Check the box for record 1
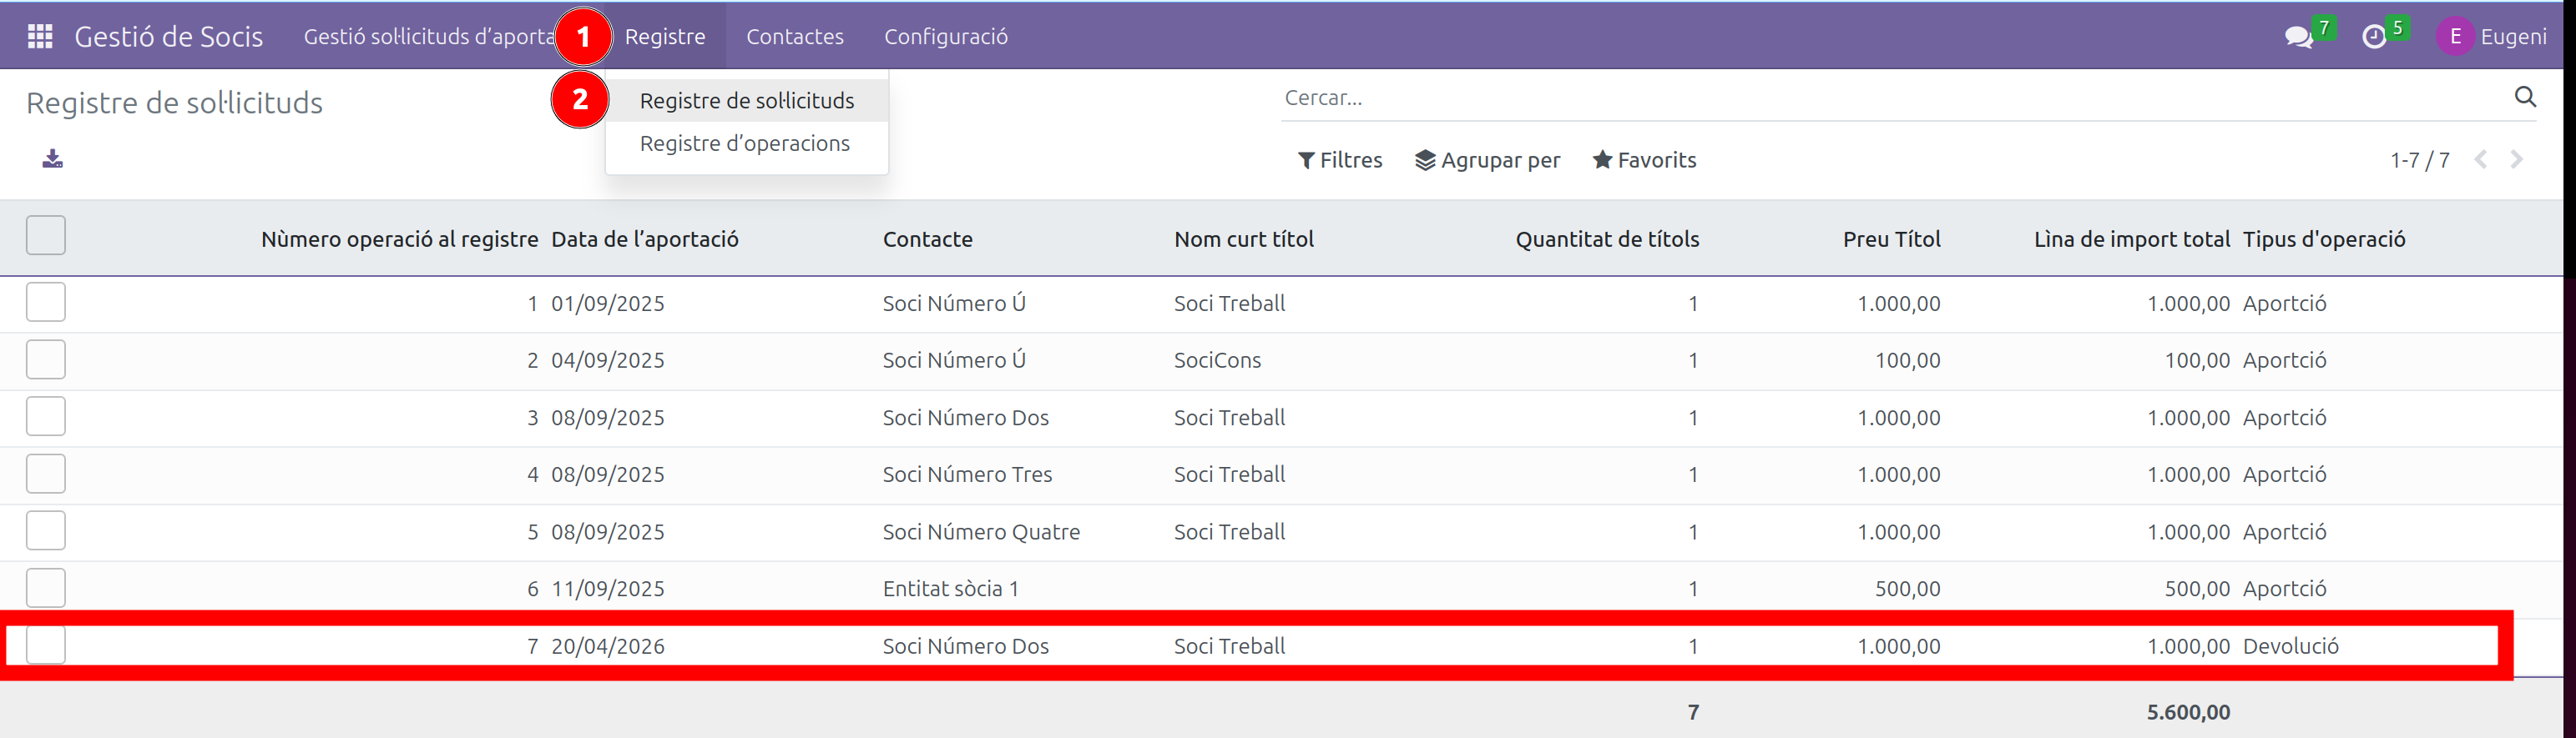The width and height of the screenshot is (2576, 738). tap(46, 302)
